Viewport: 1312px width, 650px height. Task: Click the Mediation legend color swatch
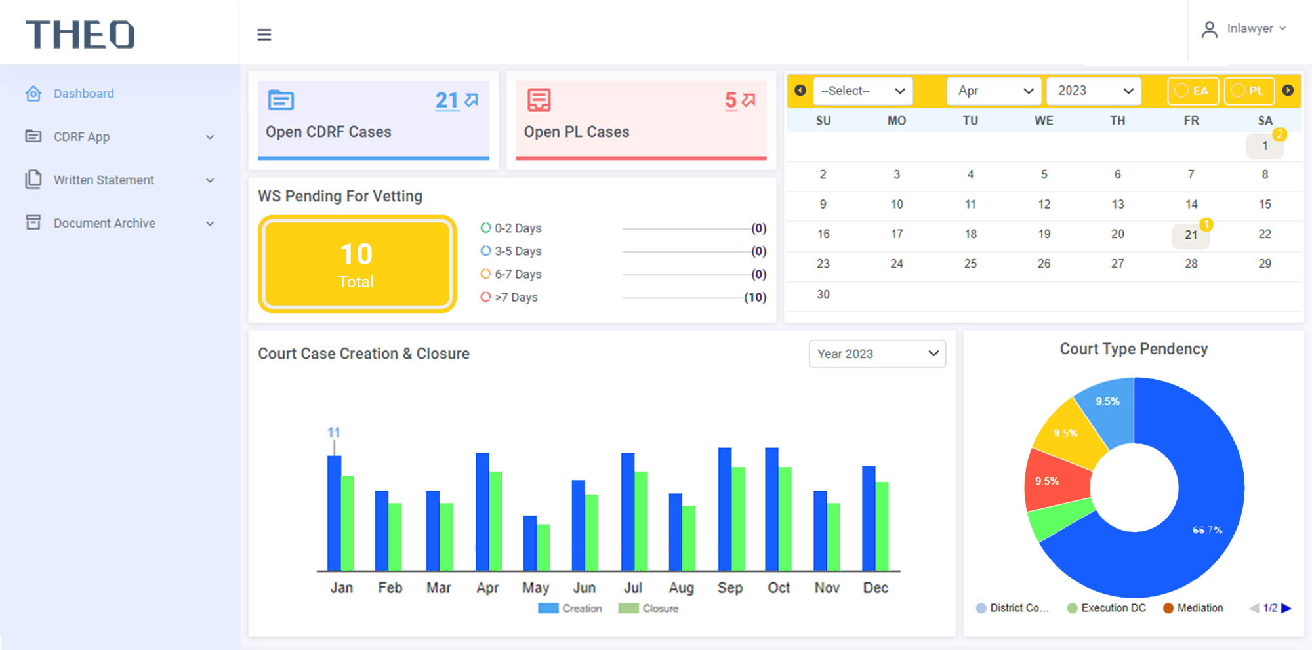pos(1168,608)
